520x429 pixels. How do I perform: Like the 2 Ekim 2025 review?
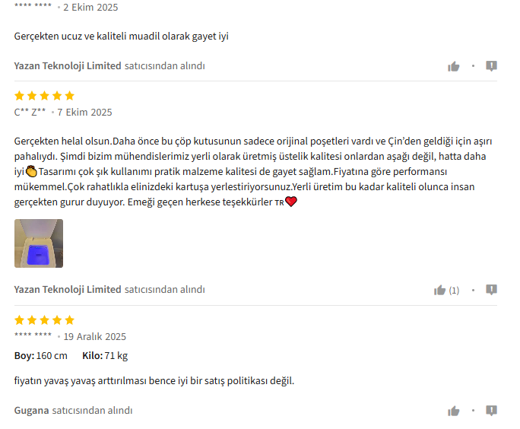pyautogui.click(x=453, y=66)
